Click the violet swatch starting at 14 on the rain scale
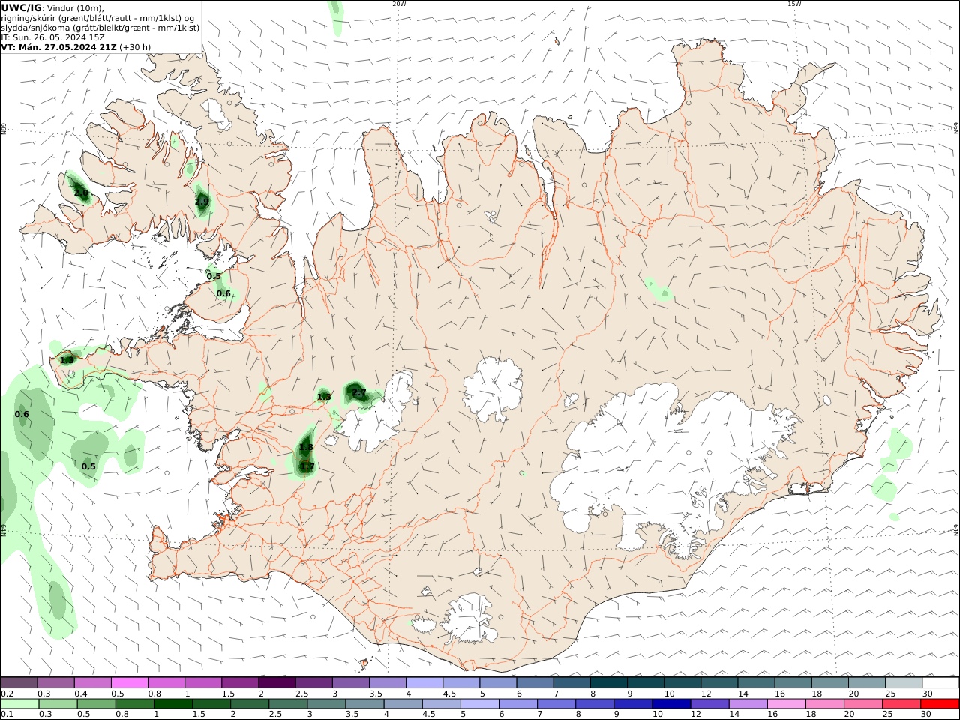 click(748, 703)
